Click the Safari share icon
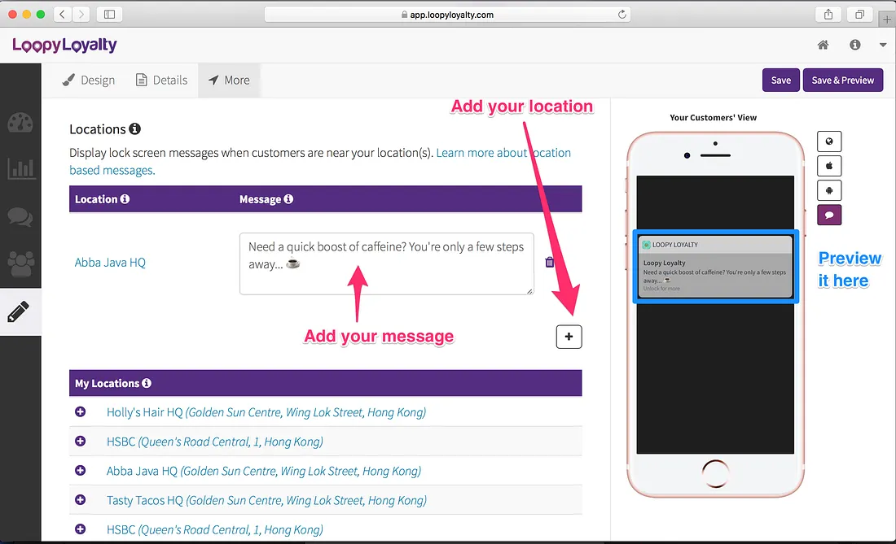The width and height of the screenshot is (896, 544). pyautogui.click(x=828, y=15)
